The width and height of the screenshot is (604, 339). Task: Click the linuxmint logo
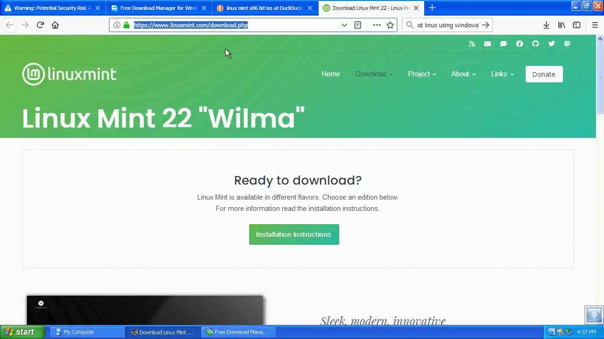[69, 74]
